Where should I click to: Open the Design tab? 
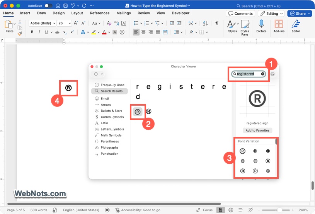[x=59, y=13]
